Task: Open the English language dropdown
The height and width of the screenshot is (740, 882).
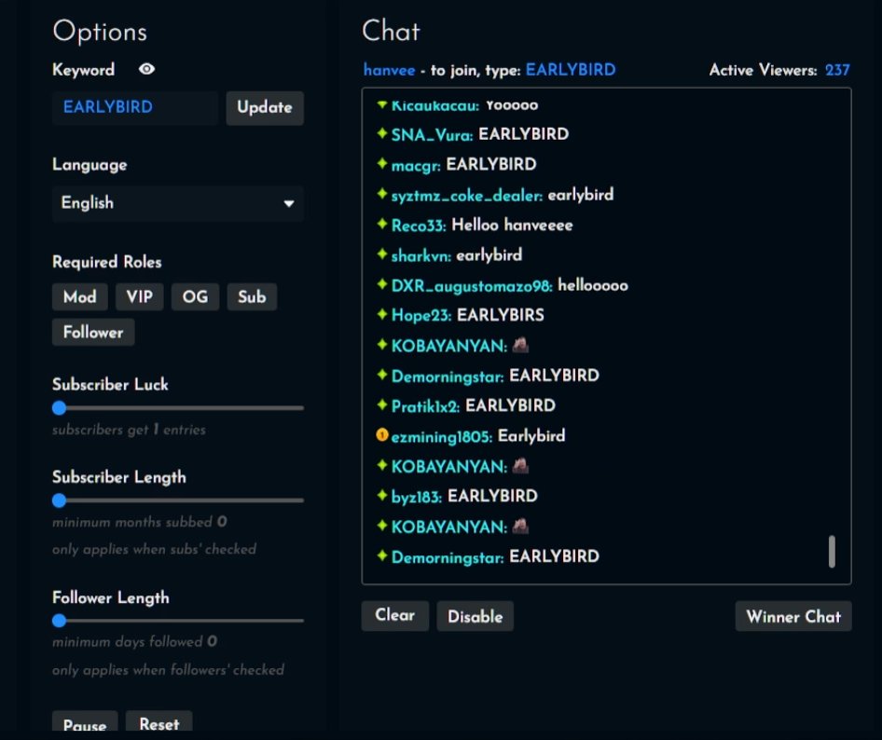Action: 178,203
